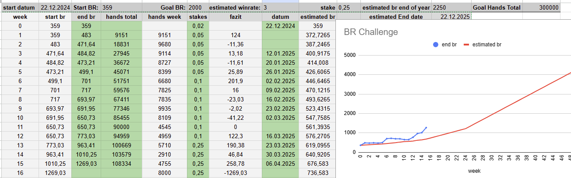Select hands week cell 9935

(x=165, y=108)
